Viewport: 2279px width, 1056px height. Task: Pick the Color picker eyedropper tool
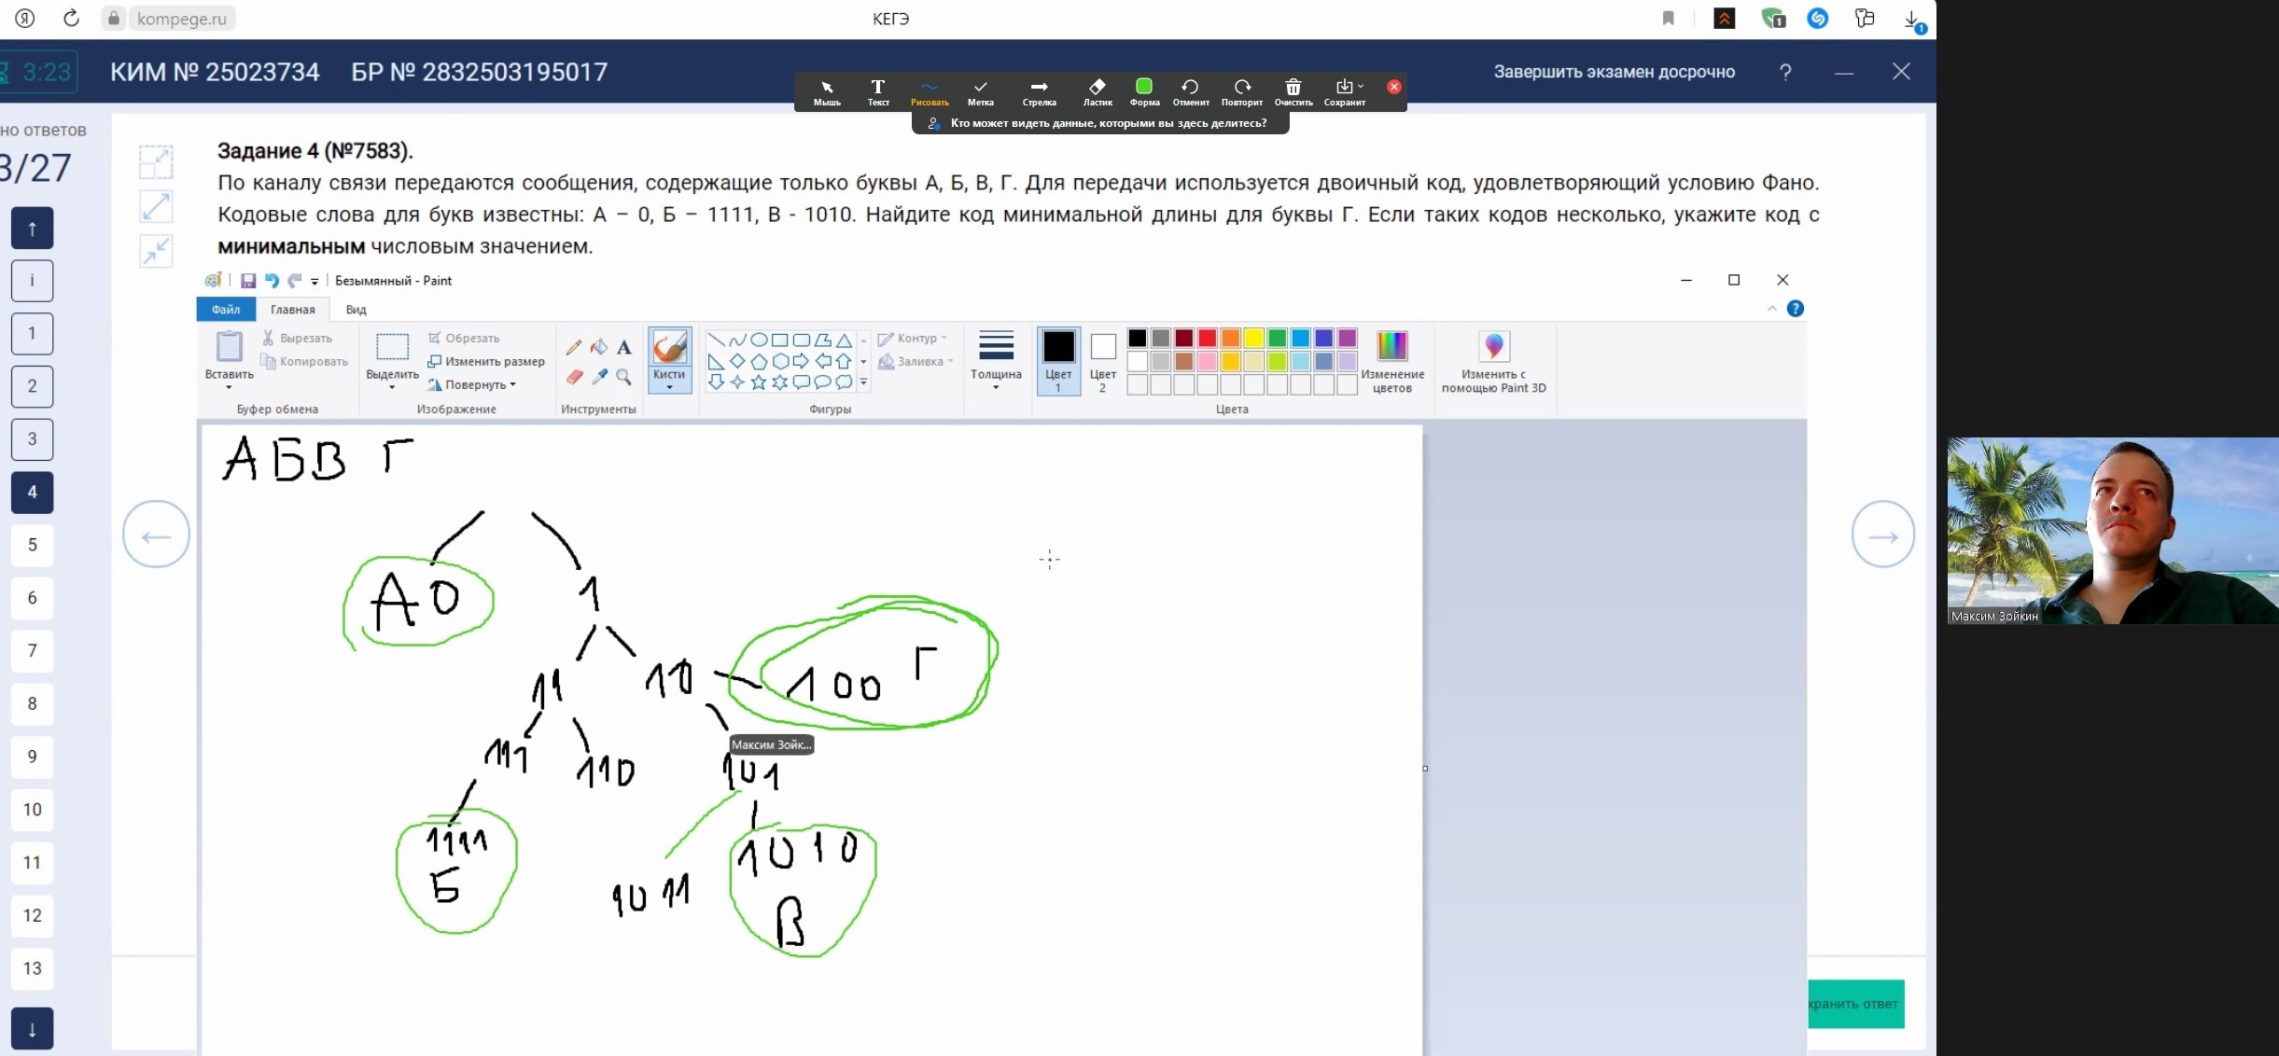[598, 377]
